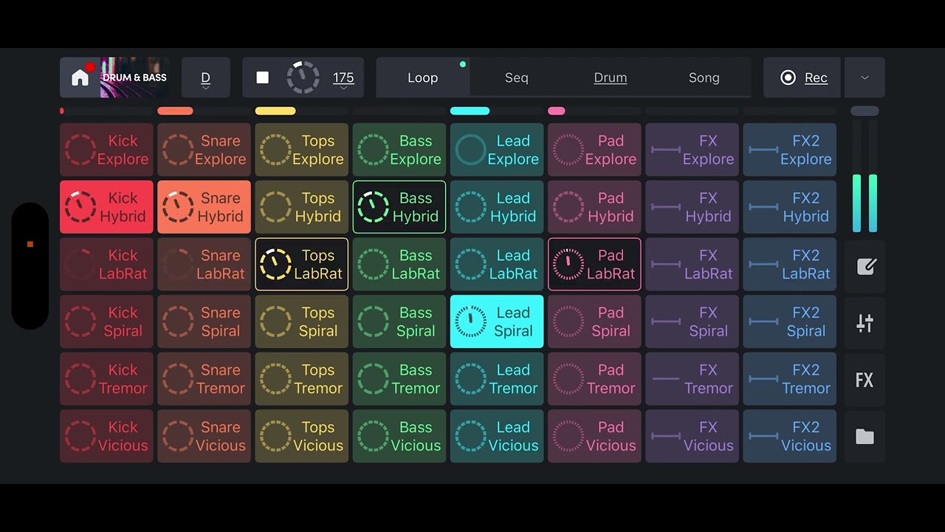Open the home screen icon
This screenshot has width=945, height=532.
(x=80, y=78)
